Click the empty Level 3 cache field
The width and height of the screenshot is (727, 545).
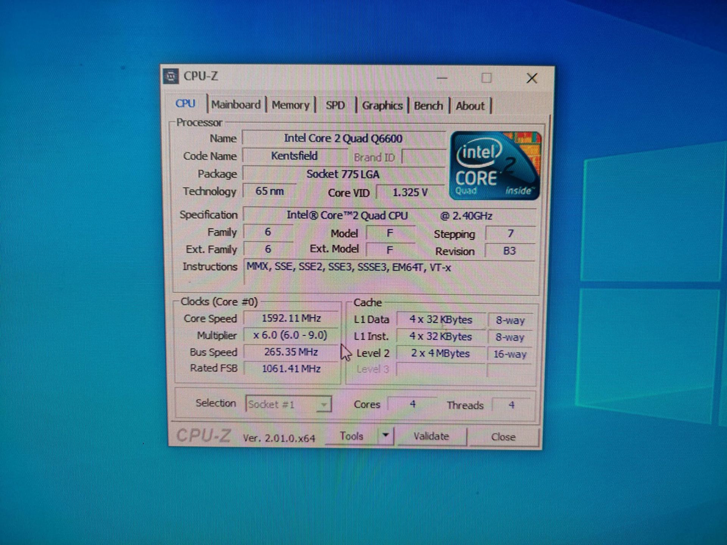(441, 369)
